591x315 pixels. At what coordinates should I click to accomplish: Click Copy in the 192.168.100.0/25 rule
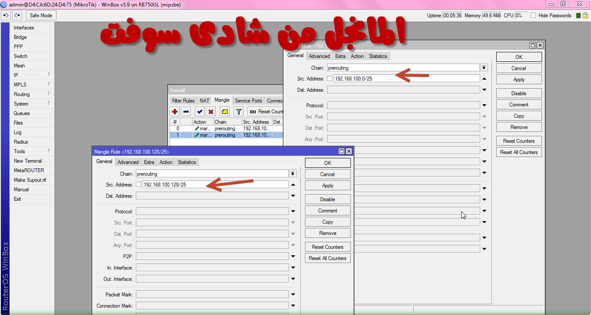(x=519, y=116)
